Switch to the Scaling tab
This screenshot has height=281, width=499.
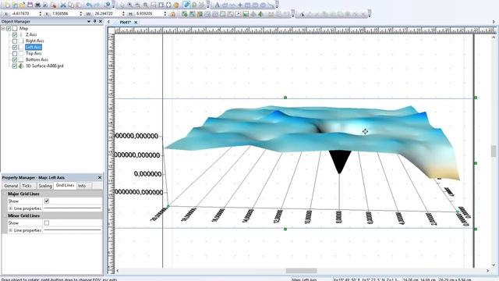[45, 186]
